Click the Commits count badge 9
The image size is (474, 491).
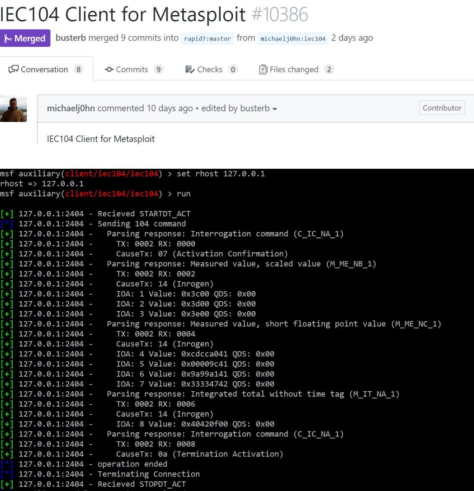tap(159, 69)
